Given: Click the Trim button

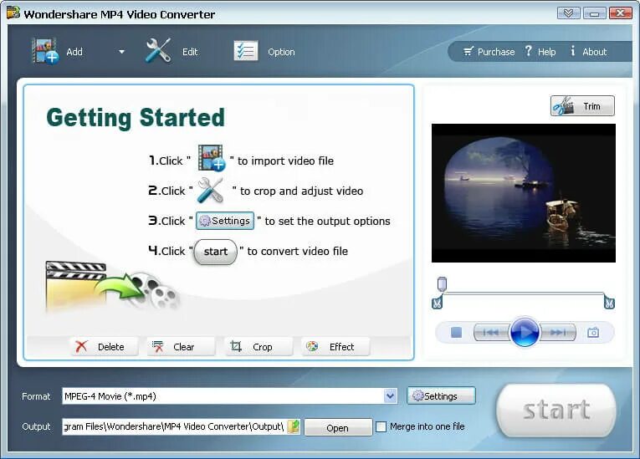Looking at the screenshot, I should 582,106.
